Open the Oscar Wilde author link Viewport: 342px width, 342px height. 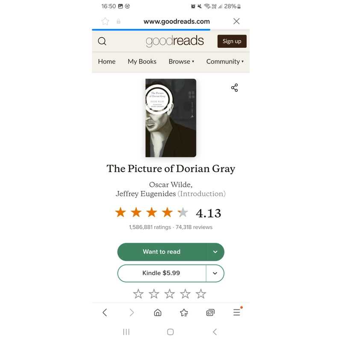click(x=170, y=185)
